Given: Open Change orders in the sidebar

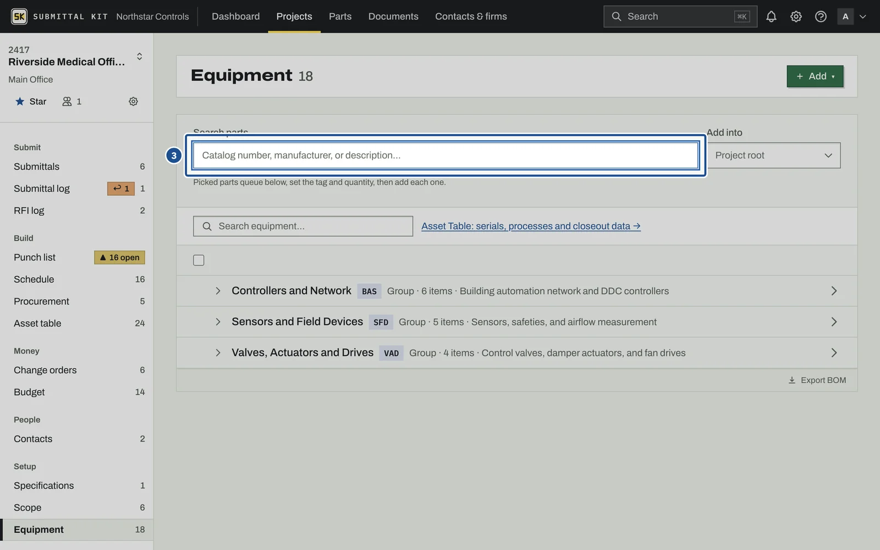Looking at the screenshot, I should 77,370.
